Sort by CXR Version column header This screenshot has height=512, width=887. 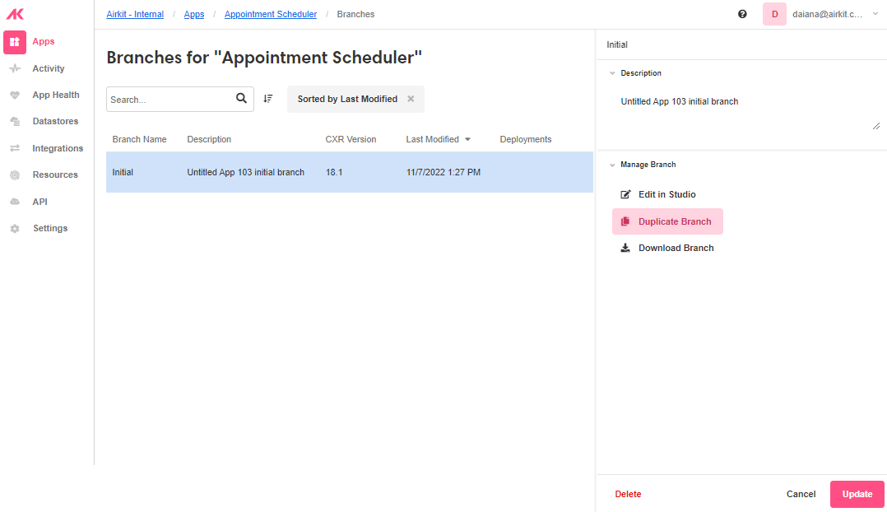351,139
